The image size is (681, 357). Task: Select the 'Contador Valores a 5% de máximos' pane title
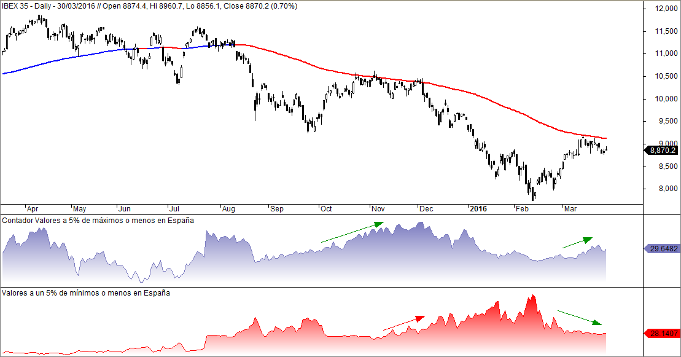point(98,221)
